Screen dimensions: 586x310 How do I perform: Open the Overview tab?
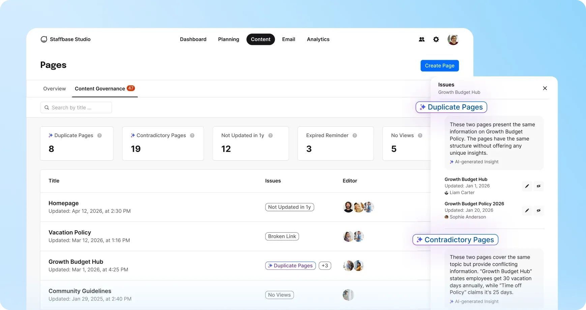tap(54, 89)
